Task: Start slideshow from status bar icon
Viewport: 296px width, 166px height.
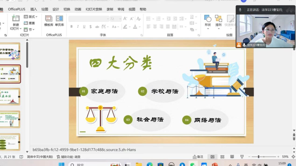Action: point(242,157)
